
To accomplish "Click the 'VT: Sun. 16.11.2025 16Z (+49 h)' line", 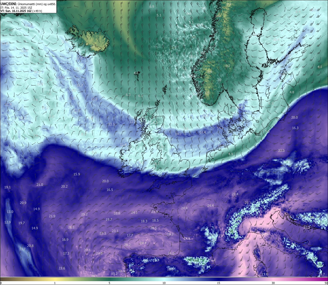I will (x=21, y=11).
